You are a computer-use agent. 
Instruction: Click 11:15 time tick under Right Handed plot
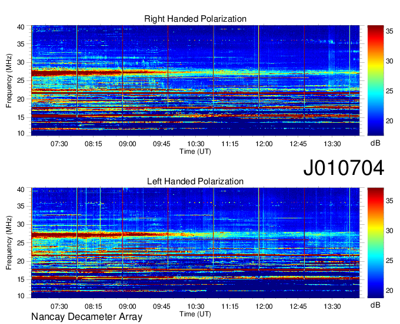pyautogui.click(x=230, y=144)
